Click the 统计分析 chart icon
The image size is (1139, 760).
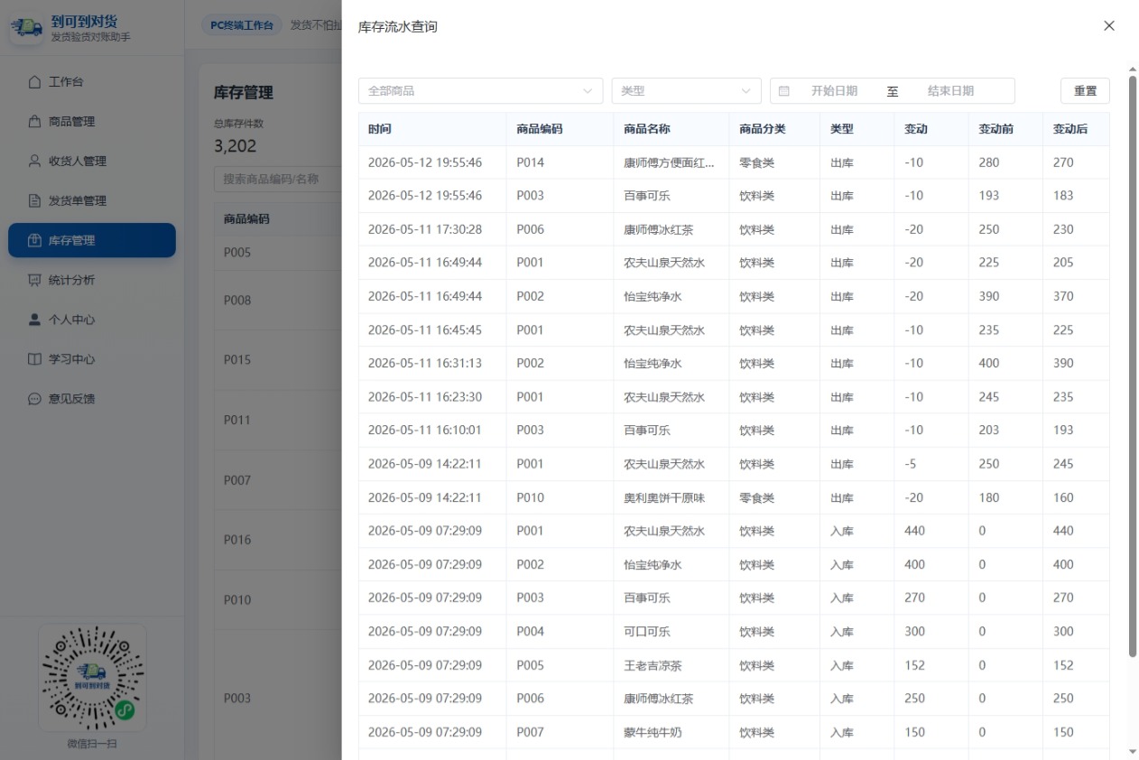click(x=35, y=281)
